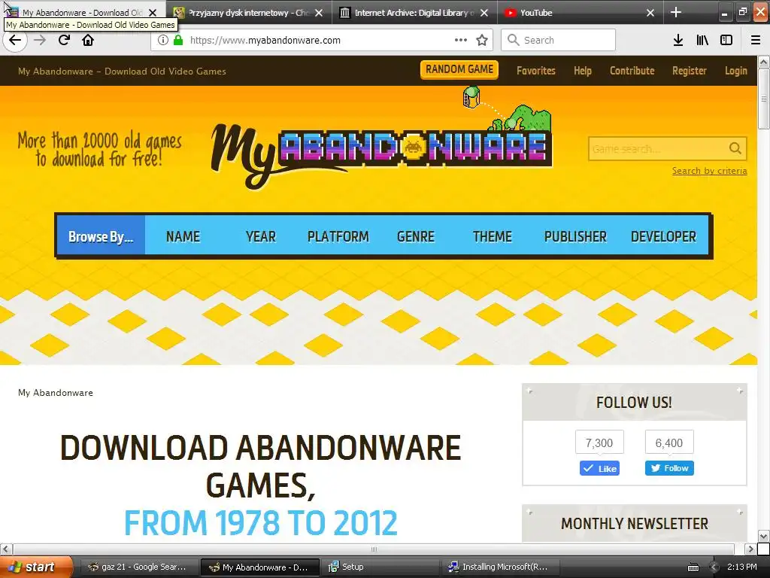770x578 pixels.
Task: Open Favorites in site header
Action: pyautogui.click(x=535, y=71)
